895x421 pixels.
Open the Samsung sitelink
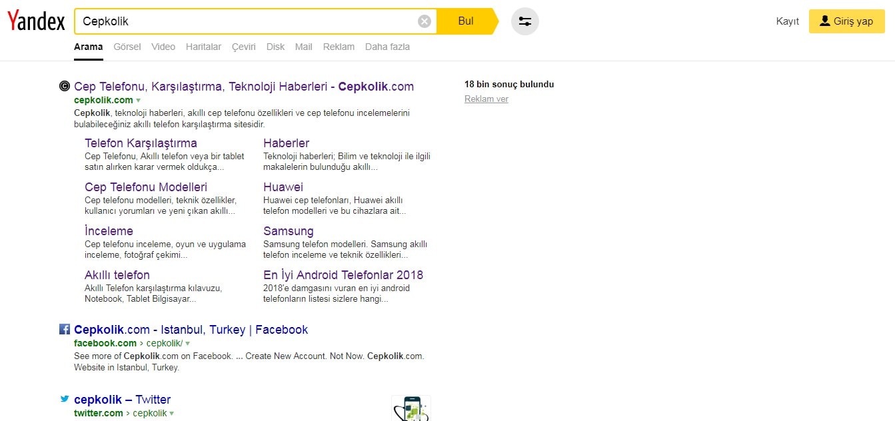(x=288, y=231)
